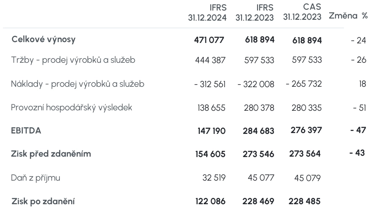Select the Daň z příjmu label
The width and height of the screenshot is (371, 208).
35,178
